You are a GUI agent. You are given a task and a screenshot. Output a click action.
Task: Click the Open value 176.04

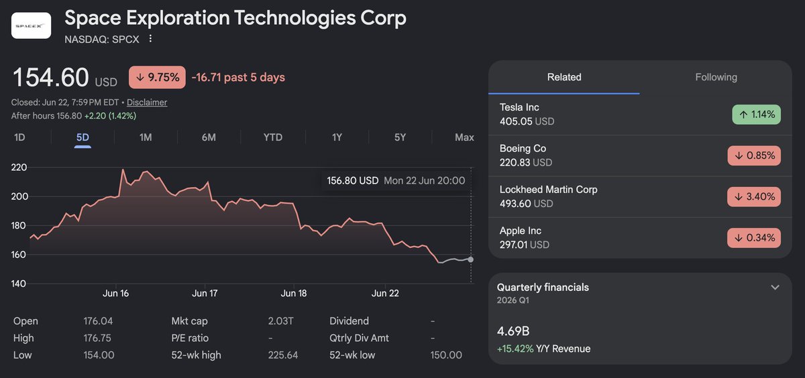tap(97, 321)
